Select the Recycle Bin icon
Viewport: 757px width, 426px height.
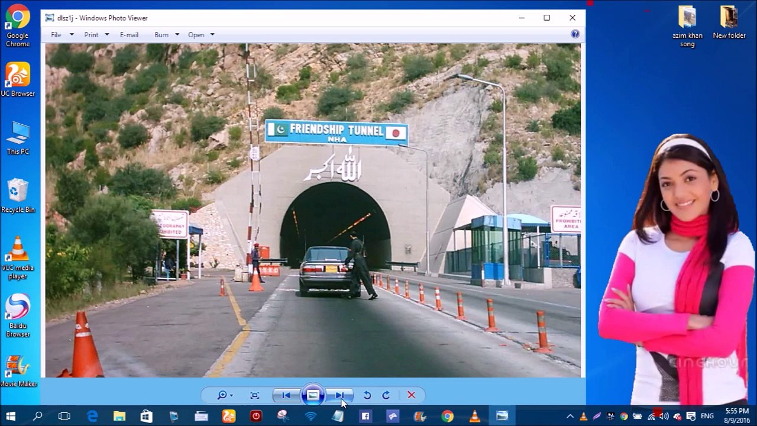18,196
